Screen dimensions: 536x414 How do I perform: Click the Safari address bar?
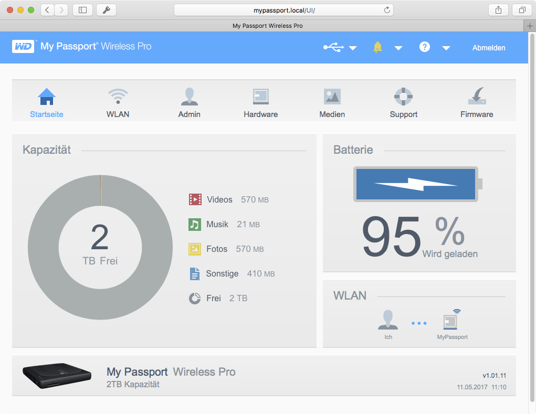click(283, 10)
